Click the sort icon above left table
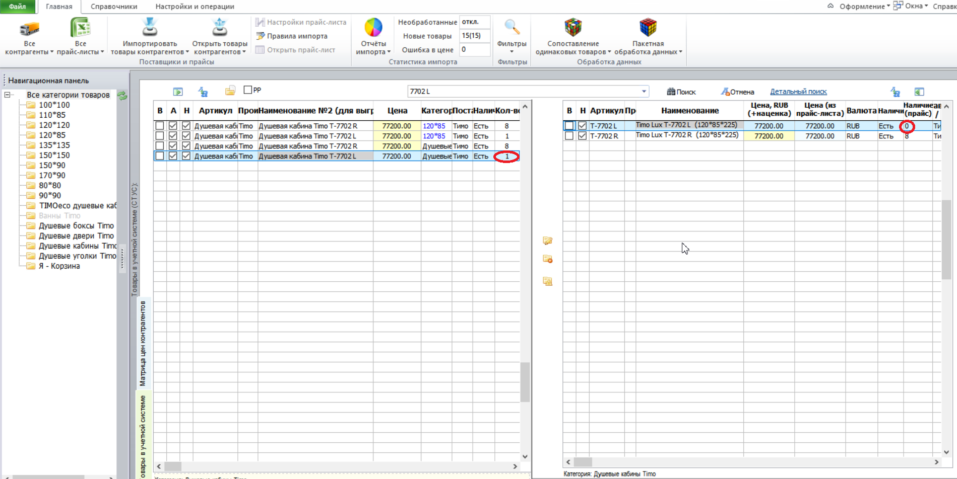Screen dimensions: 957x479 [x=203, y=92]
